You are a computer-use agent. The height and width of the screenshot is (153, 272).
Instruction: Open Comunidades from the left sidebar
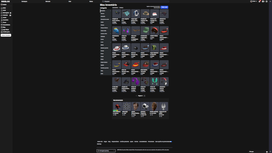point(5,25)
